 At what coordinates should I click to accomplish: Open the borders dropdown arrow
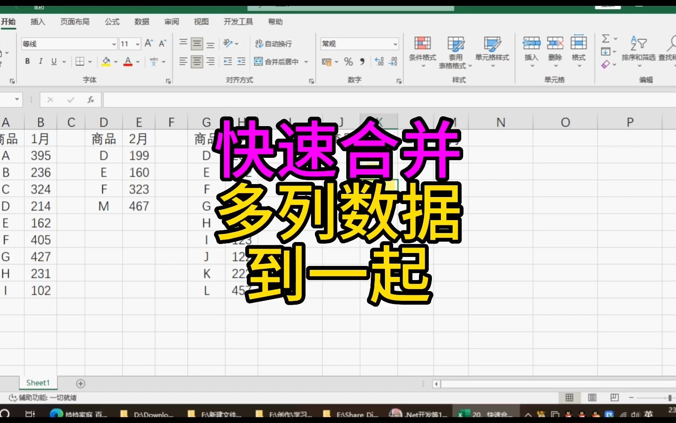coord(90,62)
